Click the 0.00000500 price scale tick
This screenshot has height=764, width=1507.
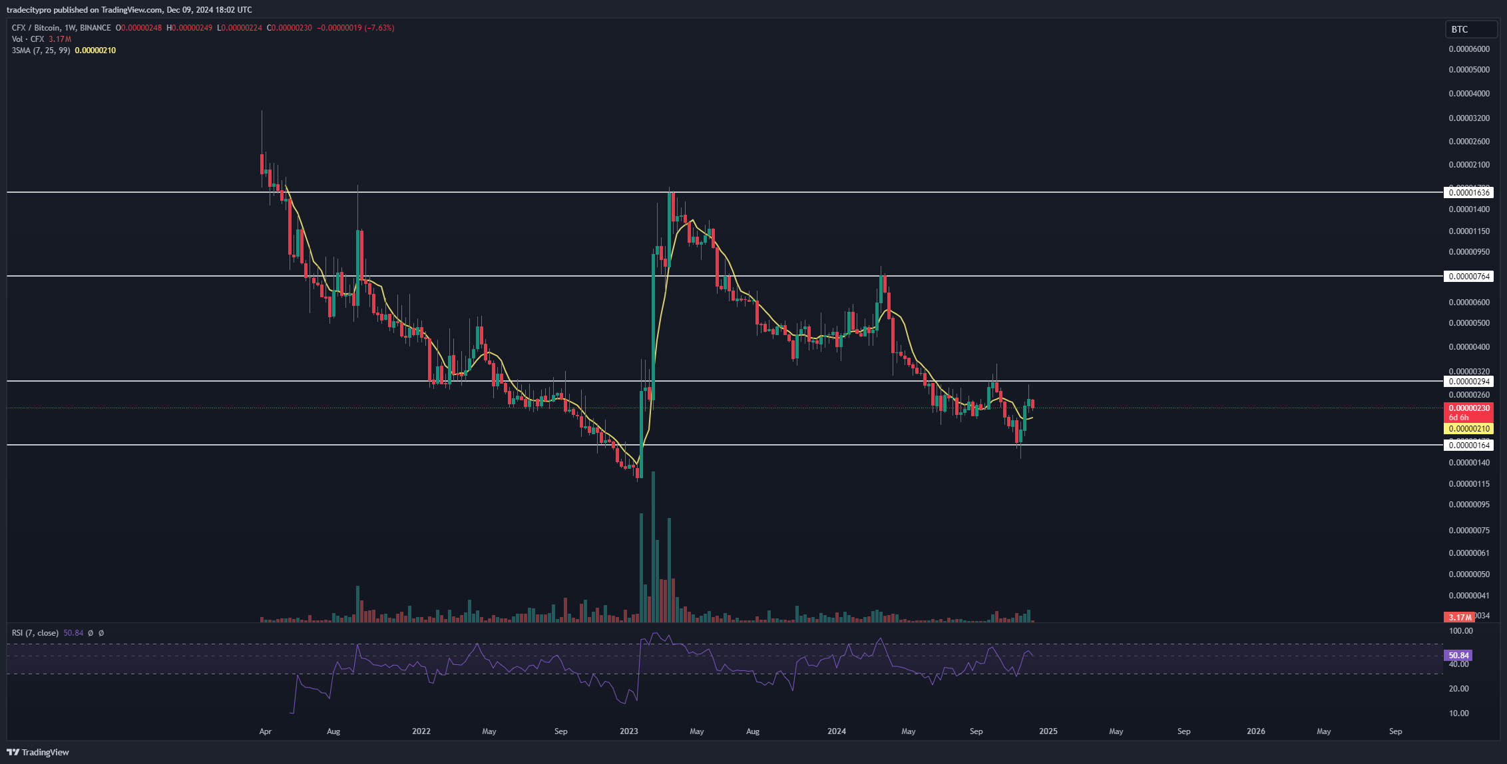(1469, 323)
